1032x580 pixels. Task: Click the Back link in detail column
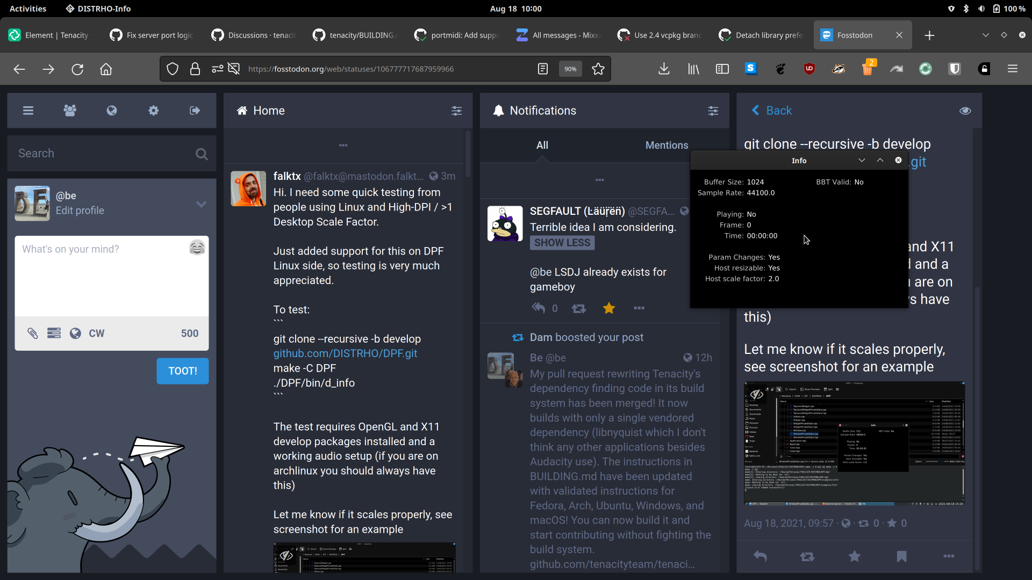click(772, 111)
